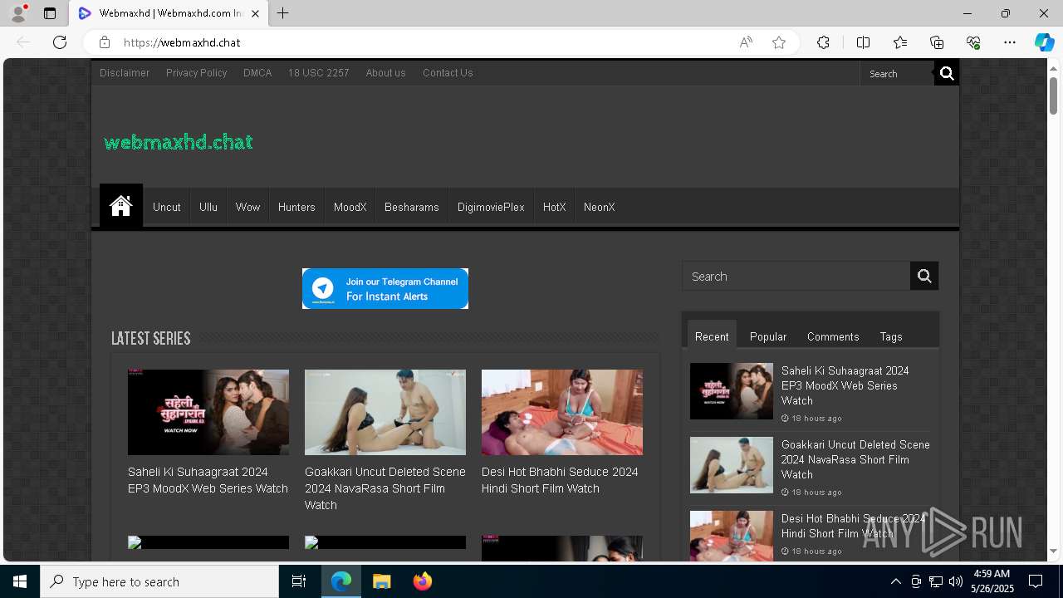This screenshot has height=598, width=1063.
Task: Focus the top bar Search field
Action: (x=897, y=74)
